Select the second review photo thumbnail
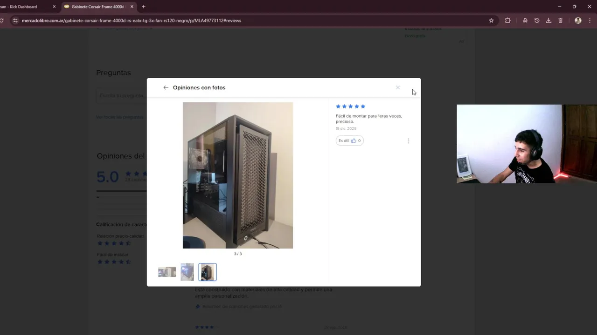 coord(187,272)
